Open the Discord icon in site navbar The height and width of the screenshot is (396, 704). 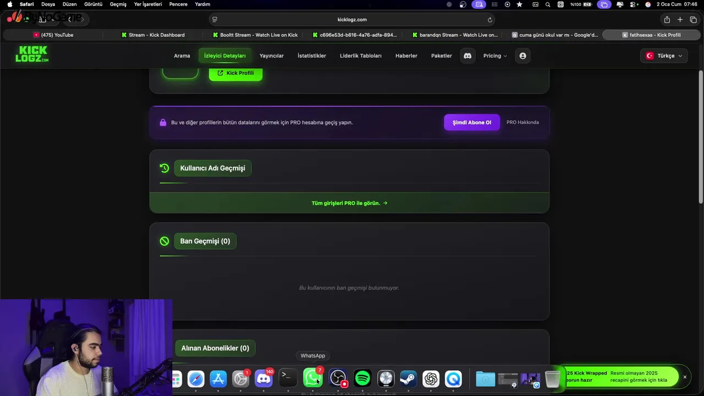pos(468,56)
